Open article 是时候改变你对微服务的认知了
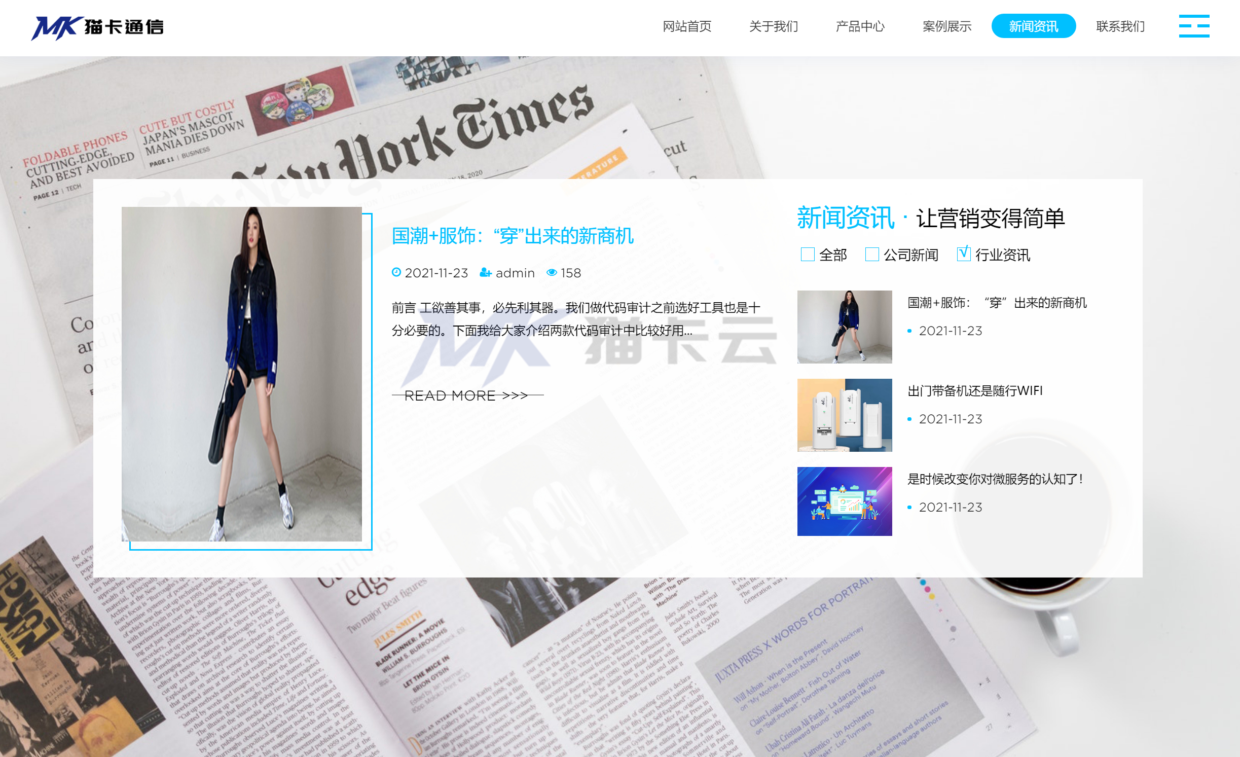1240x757 pixels. [x=995, y=479]
